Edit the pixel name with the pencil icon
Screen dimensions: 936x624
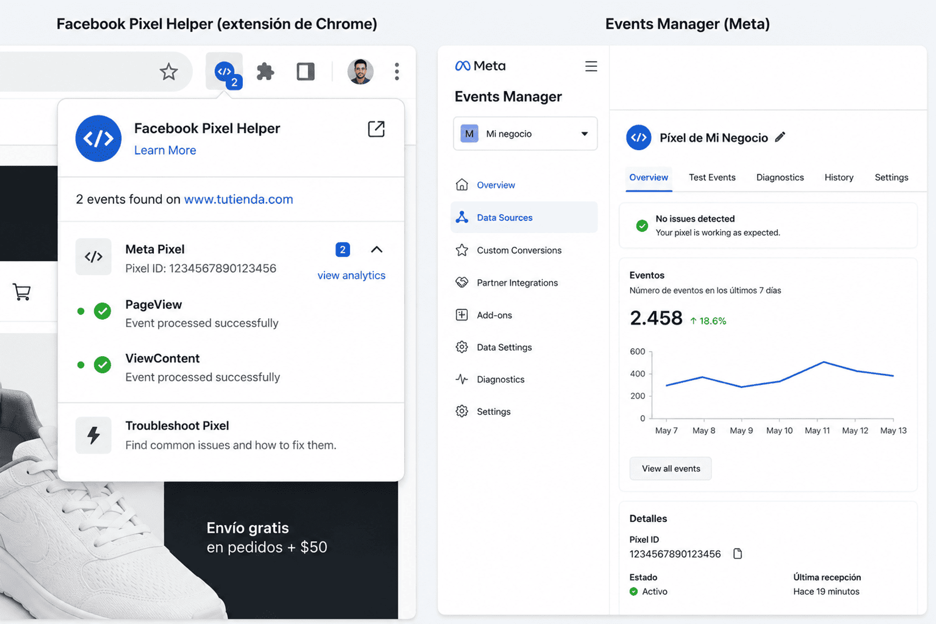(x=780, y=137)
